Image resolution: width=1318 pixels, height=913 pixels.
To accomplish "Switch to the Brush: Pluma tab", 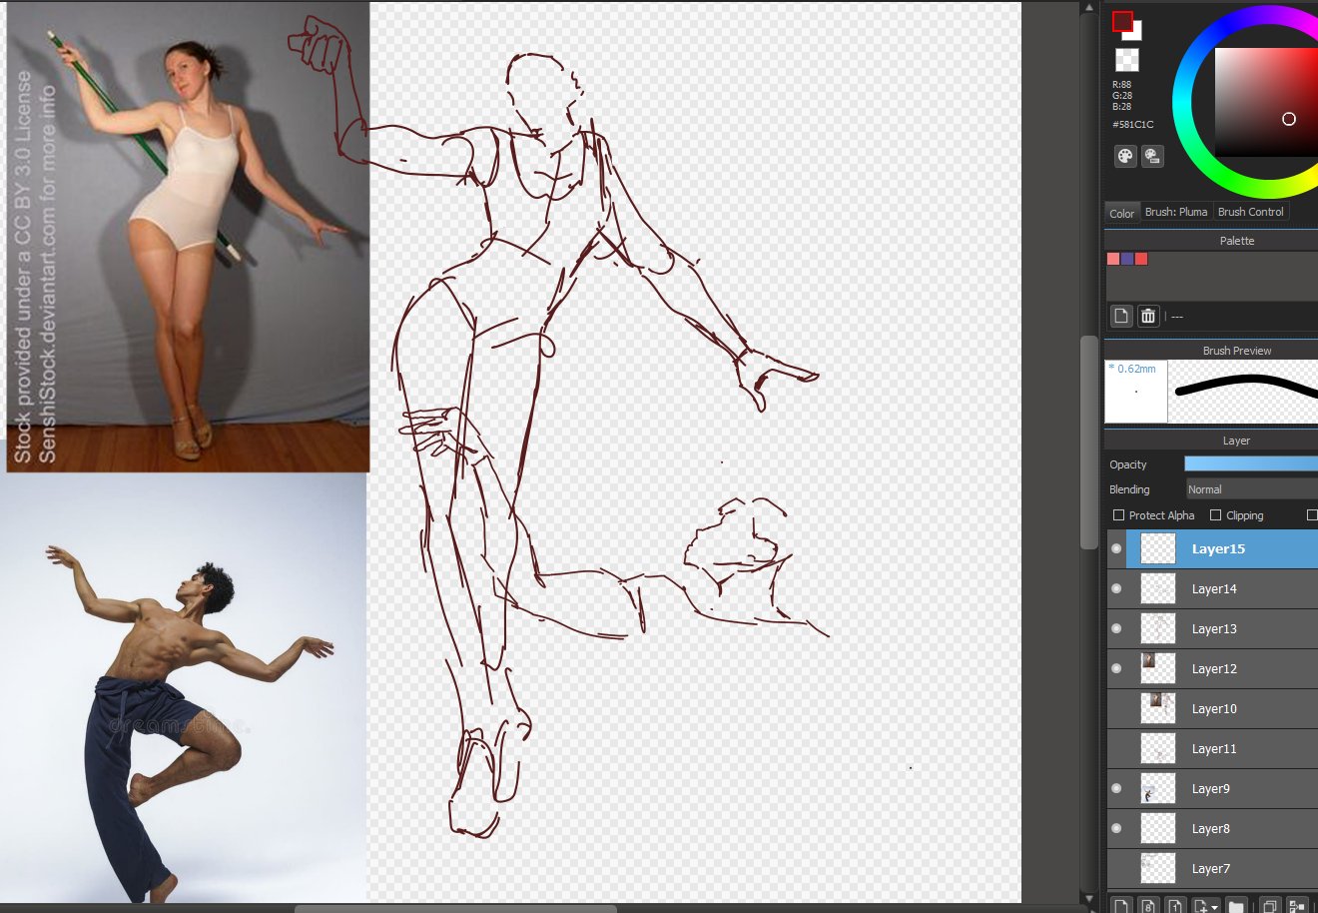I will tap(1176, 212).
